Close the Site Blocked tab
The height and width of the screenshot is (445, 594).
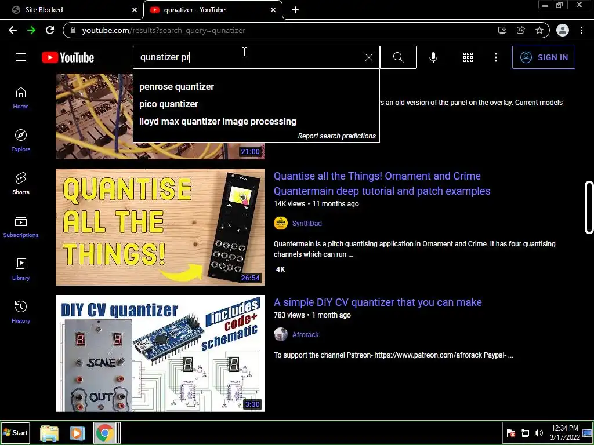135,10
